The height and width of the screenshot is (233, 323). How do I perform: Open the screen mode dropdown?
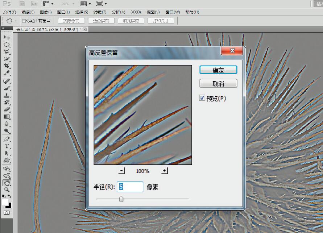pyautogui.click(x=102, y=4)
